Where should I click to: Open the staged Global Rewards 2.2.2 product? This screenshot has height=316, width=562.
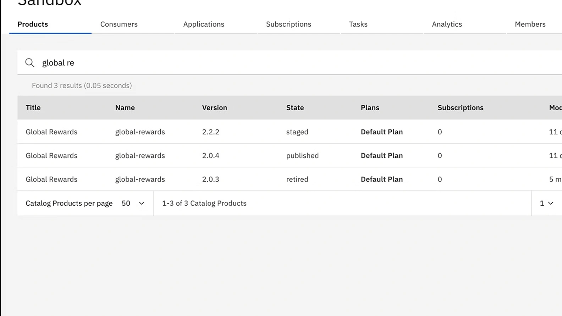coord(51,132)
